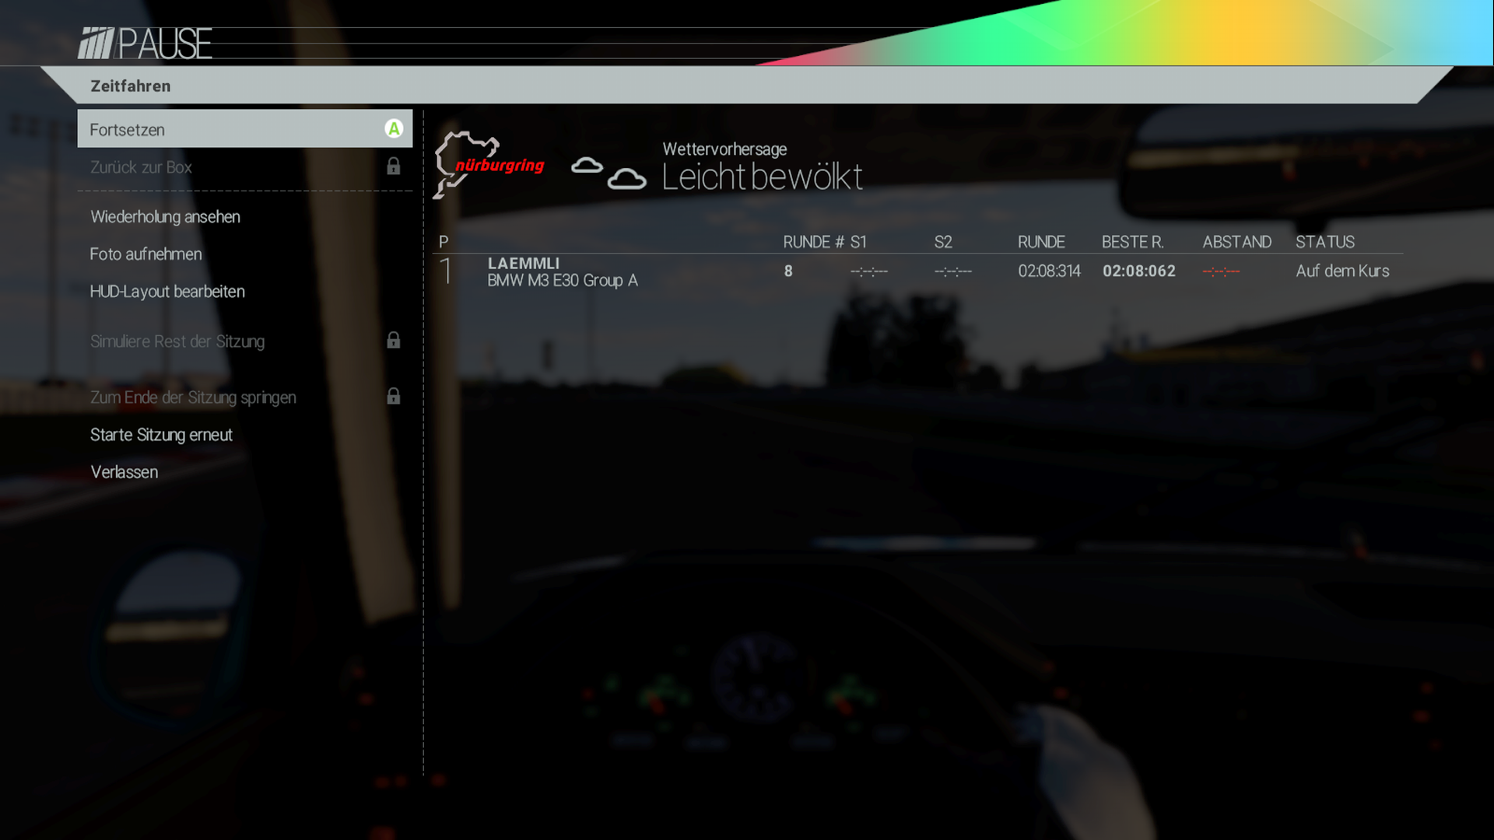Select Verlassen to exit the session
1494x840 pixels.
click(x=124, y=472)
